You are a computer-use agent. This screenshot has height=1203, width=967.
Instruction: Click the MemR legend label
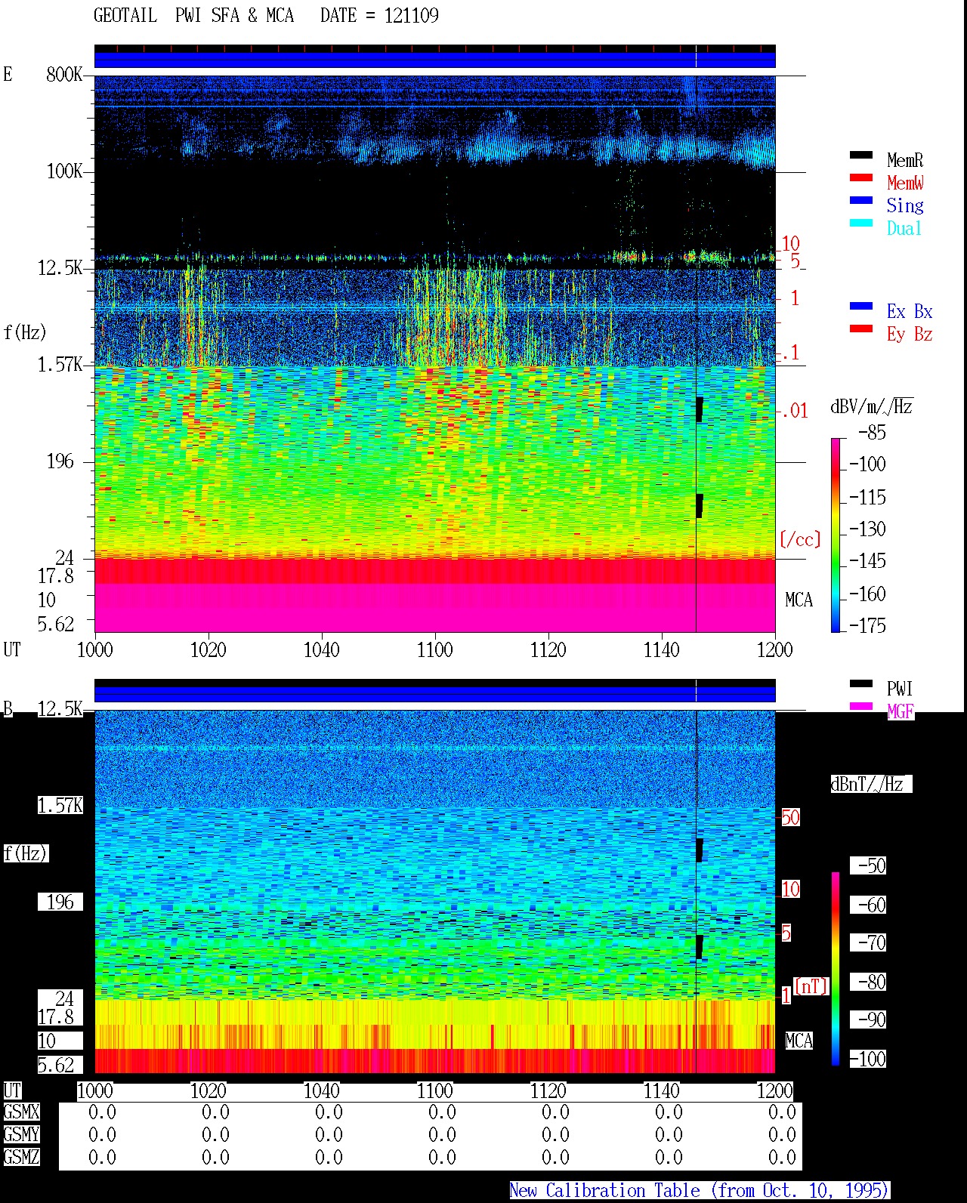coord(905,160)
